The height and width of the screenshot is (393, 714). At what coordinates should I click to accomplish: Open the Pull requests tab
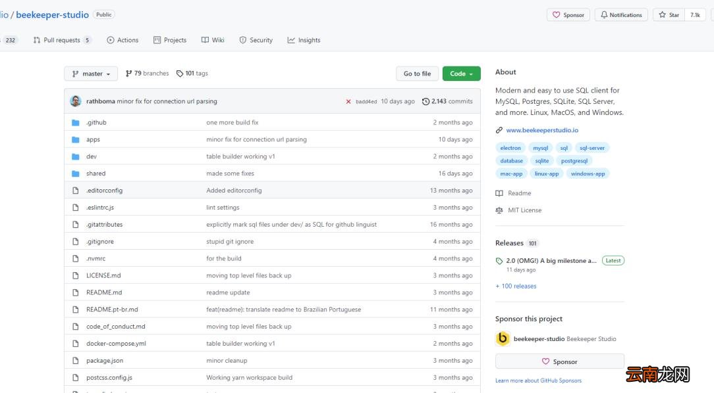[x=62, y=40]
